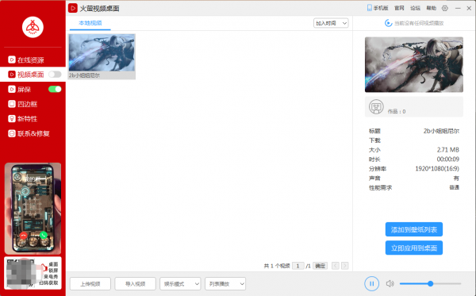476x296 pixels.
Task: Enable the 视频桌面 toggle switch
Action: (55, 75)
